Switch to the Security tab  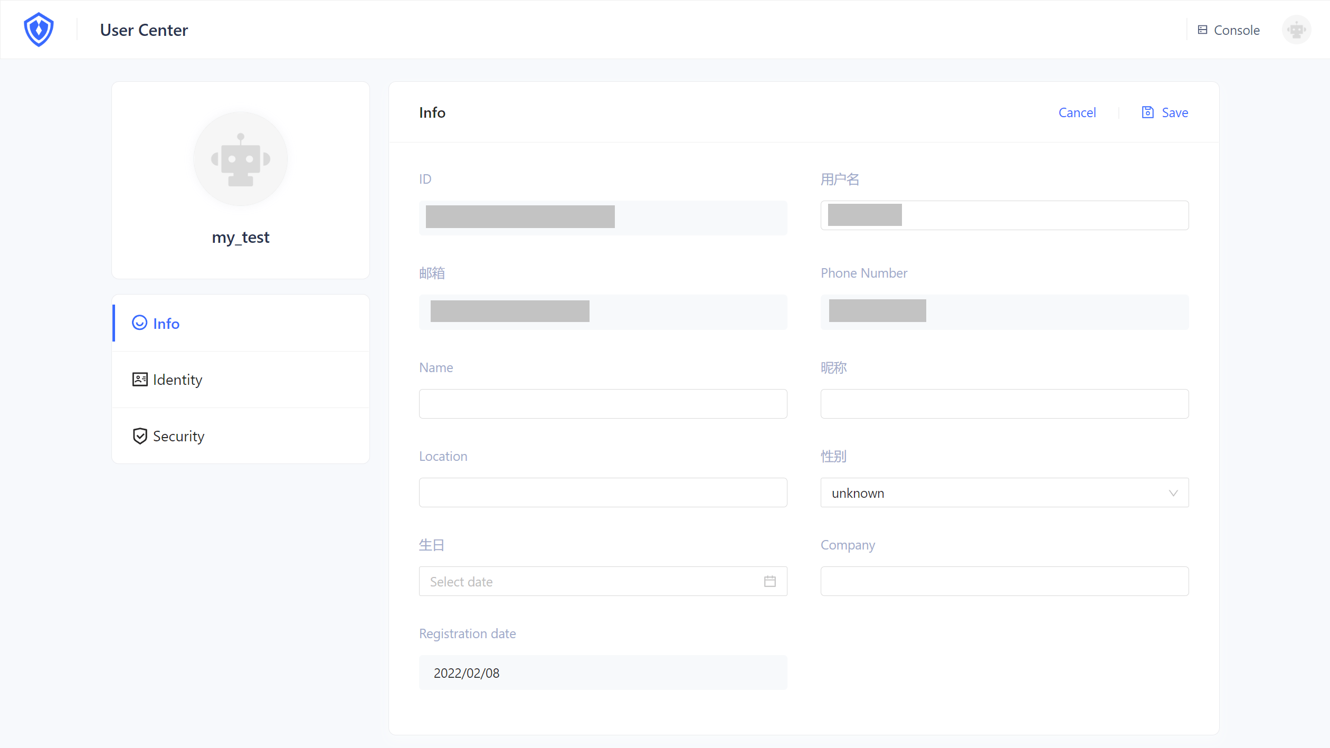[x=178, y=436]
